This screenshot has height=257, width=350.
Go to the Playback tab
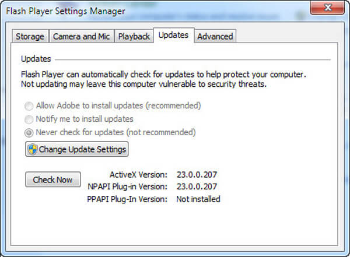[134, 36]
